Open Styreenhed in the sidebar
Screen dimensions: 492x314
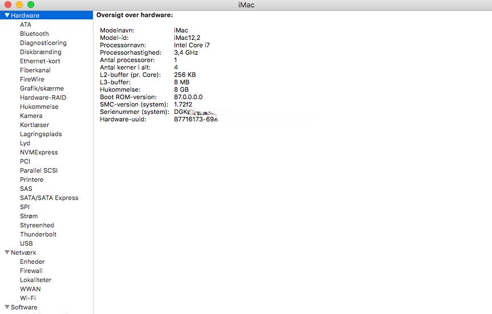[x=37, y=225]
